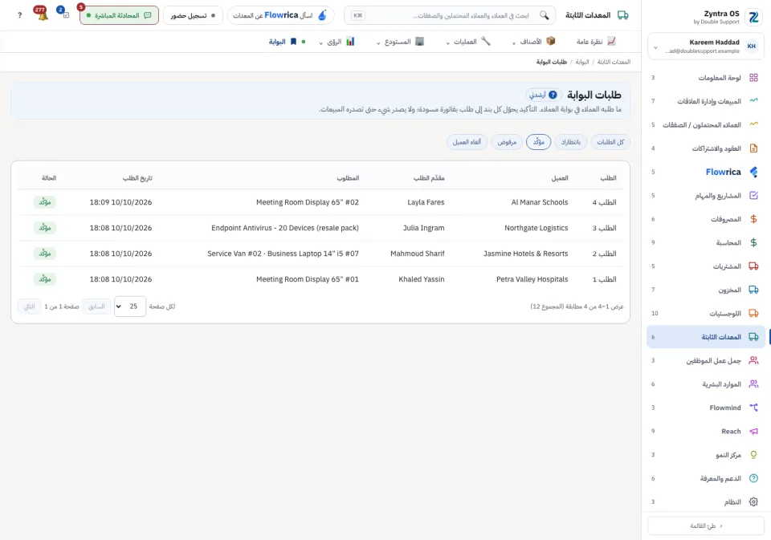Click the التالي next page button

[x=30, y=307]
